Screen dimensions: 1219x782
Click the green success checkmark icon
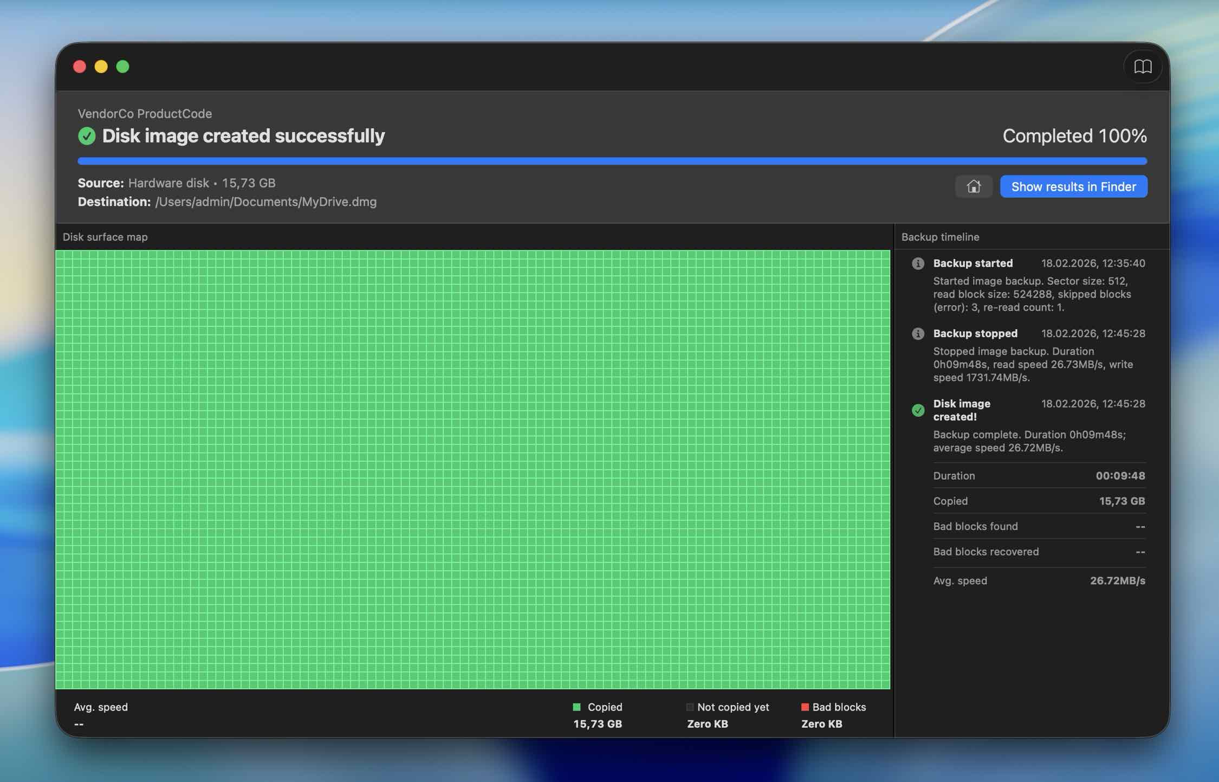[x=87, y=136]
